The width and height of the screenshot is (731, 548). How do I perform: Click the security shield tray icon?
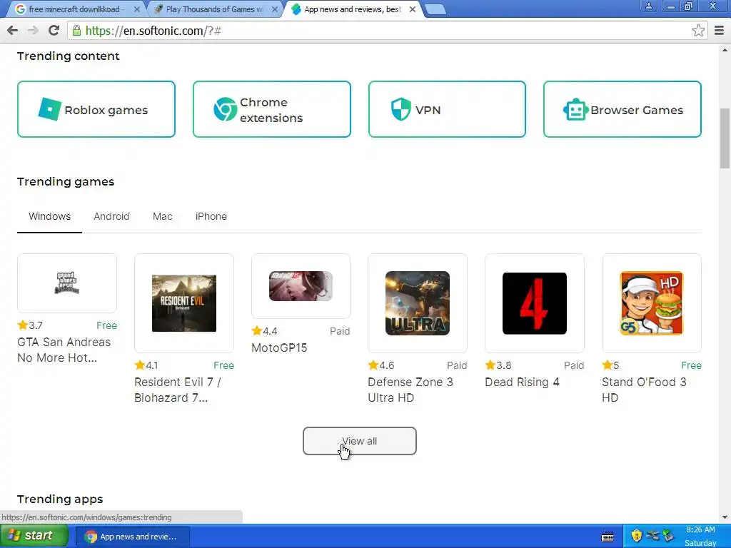636,536
